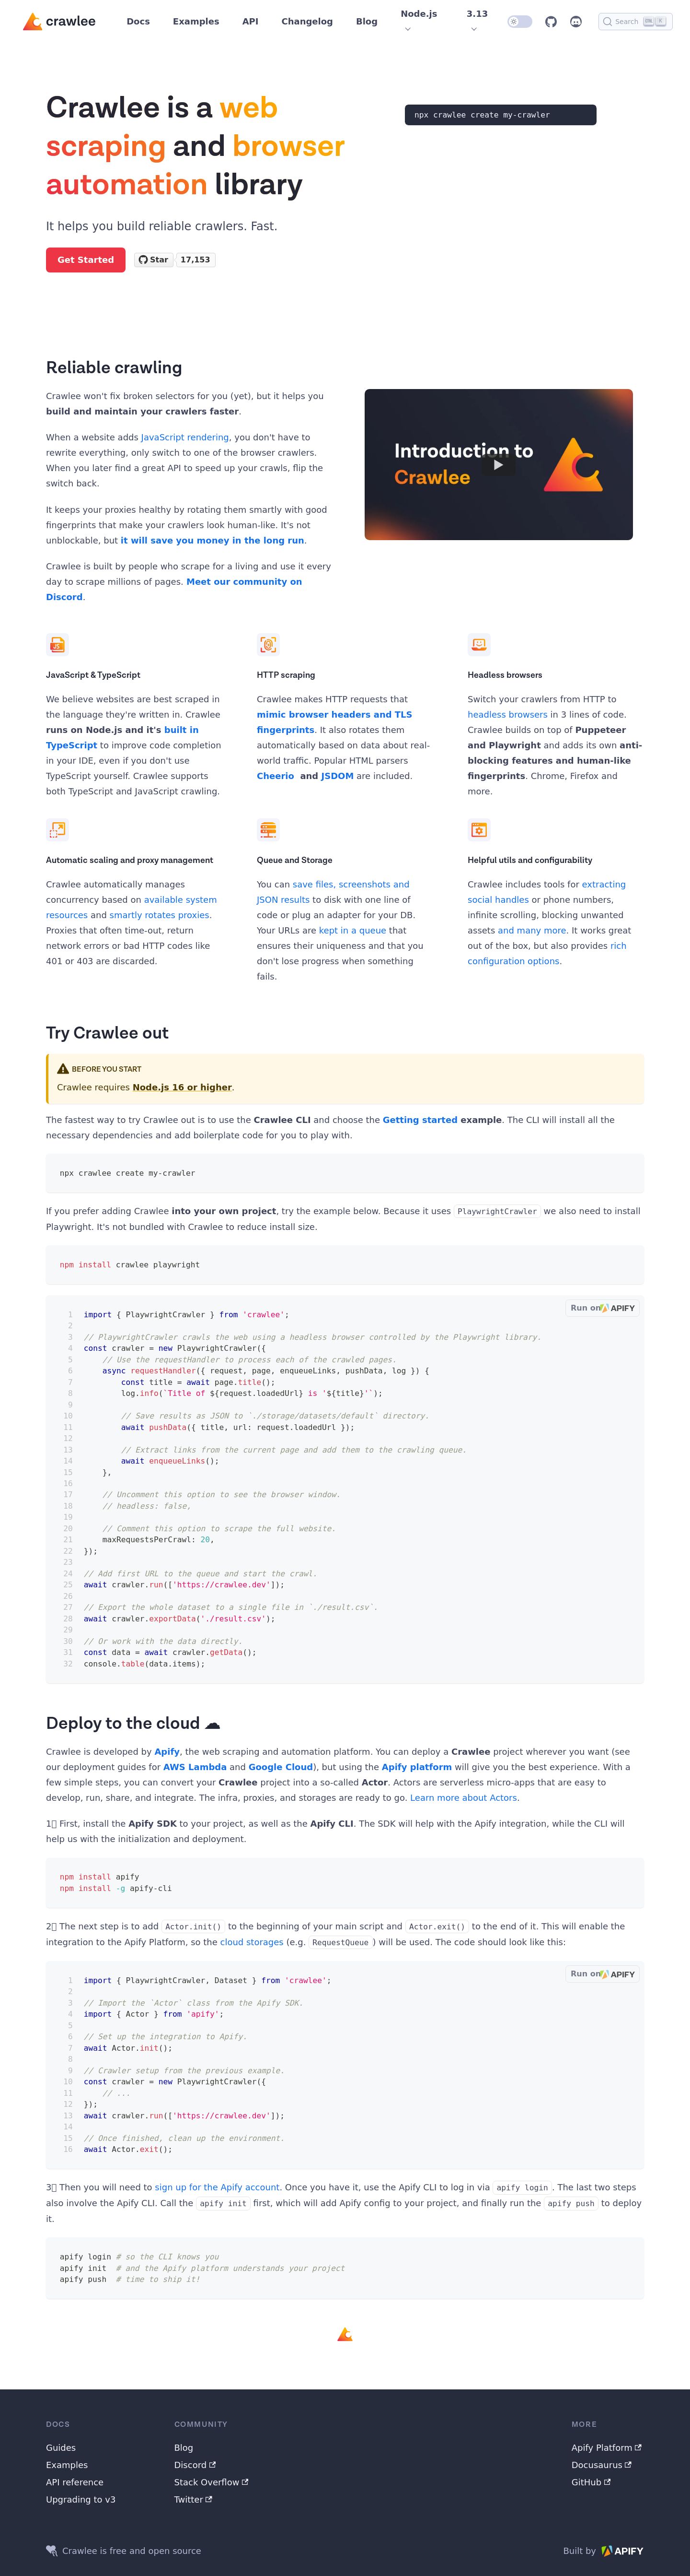Image resolution: width=690 pixels, height=2576 pixels.
Task: Toggle the dark/light mode switch
Action: [x=519, y=21]
